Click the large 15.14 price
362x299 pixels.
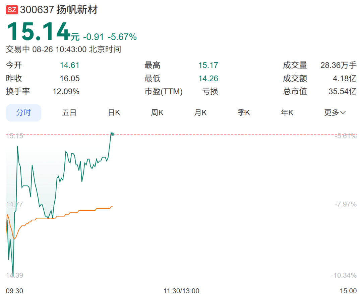(38, 32)
